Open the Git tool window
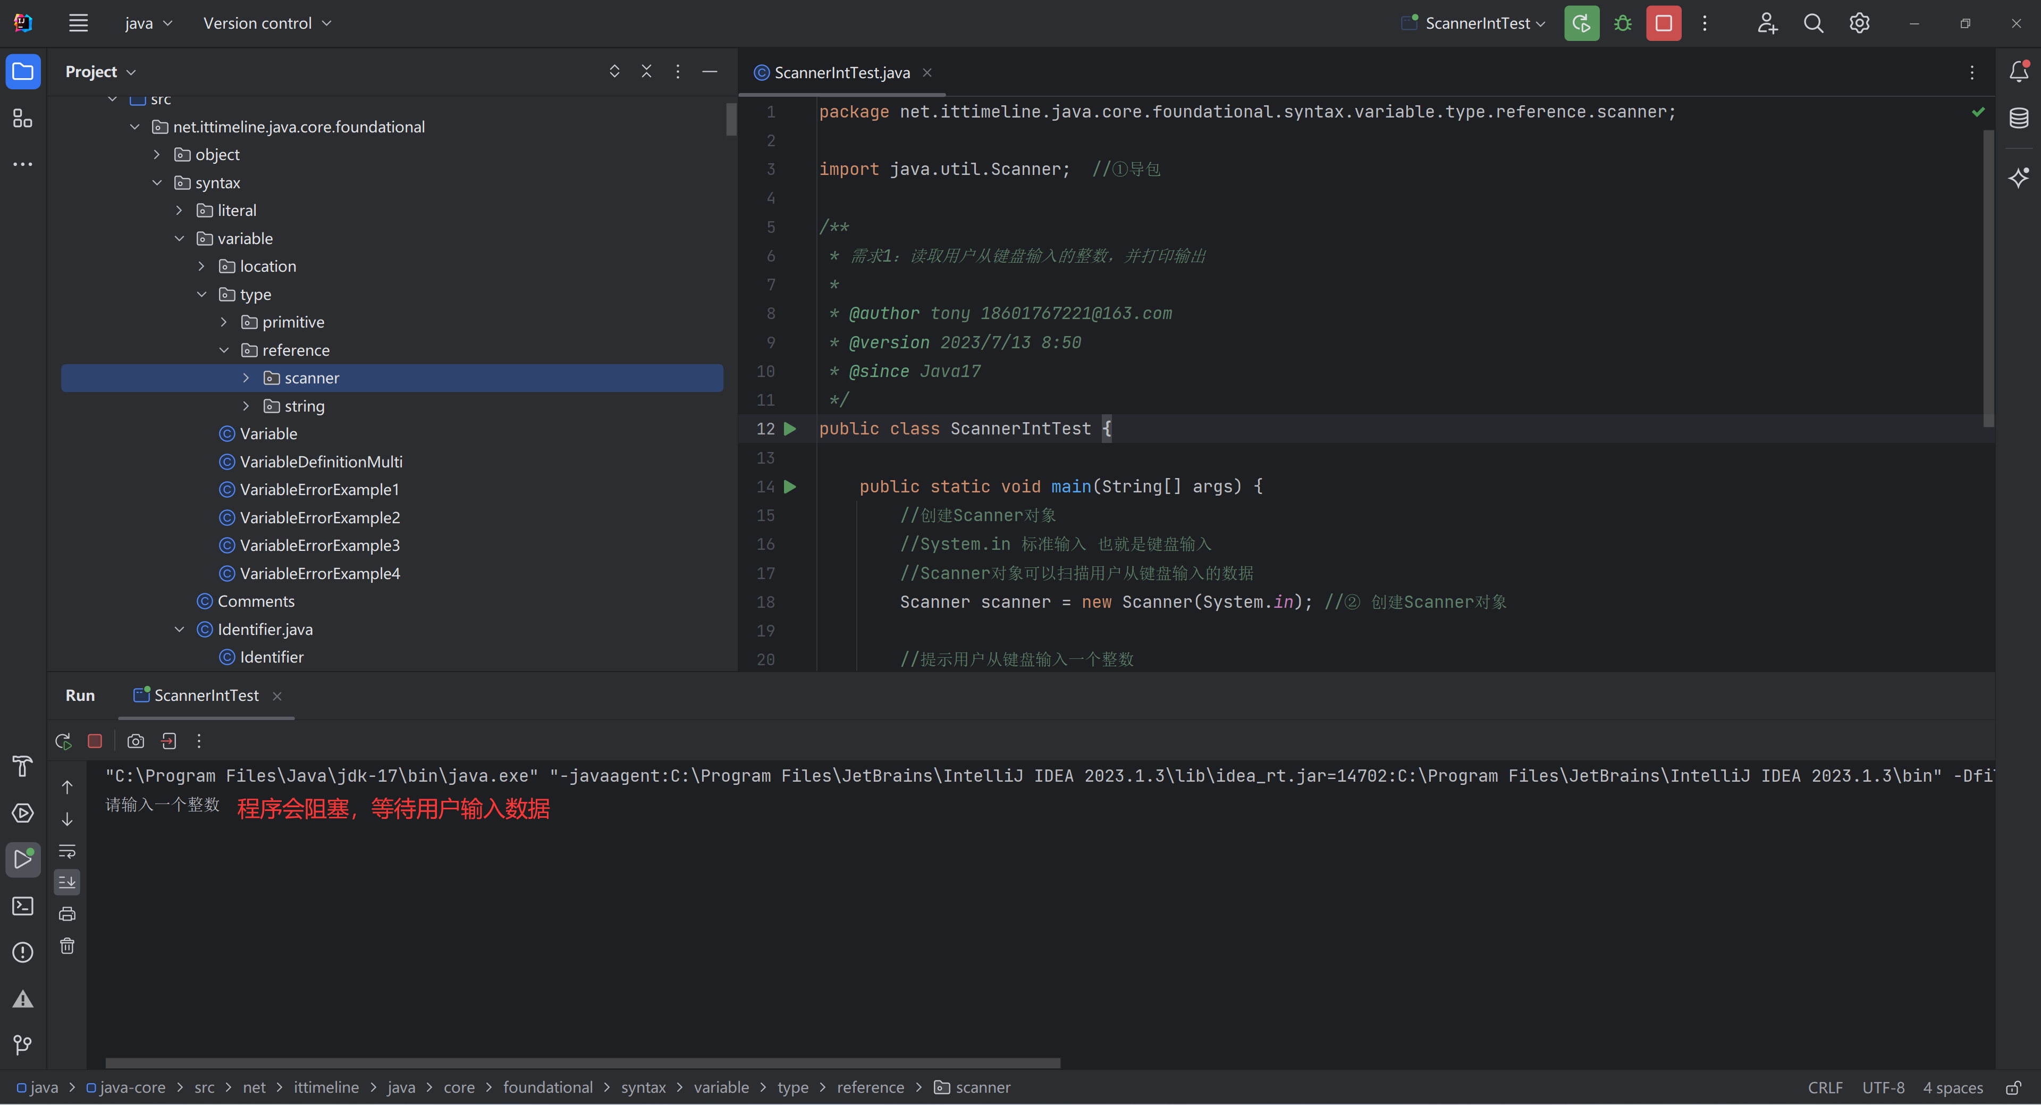This screenshot has height=1105, width=2041. 23,1045
